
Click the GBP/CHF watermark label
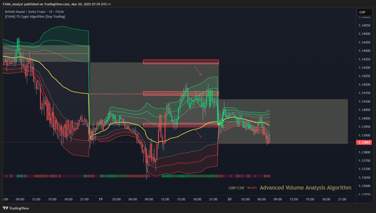[x=236, y=188]
